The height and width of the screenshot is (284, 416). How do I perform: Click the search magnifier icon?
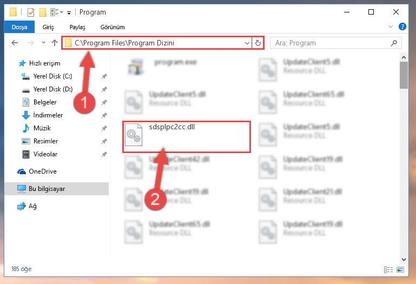[394, 43]
